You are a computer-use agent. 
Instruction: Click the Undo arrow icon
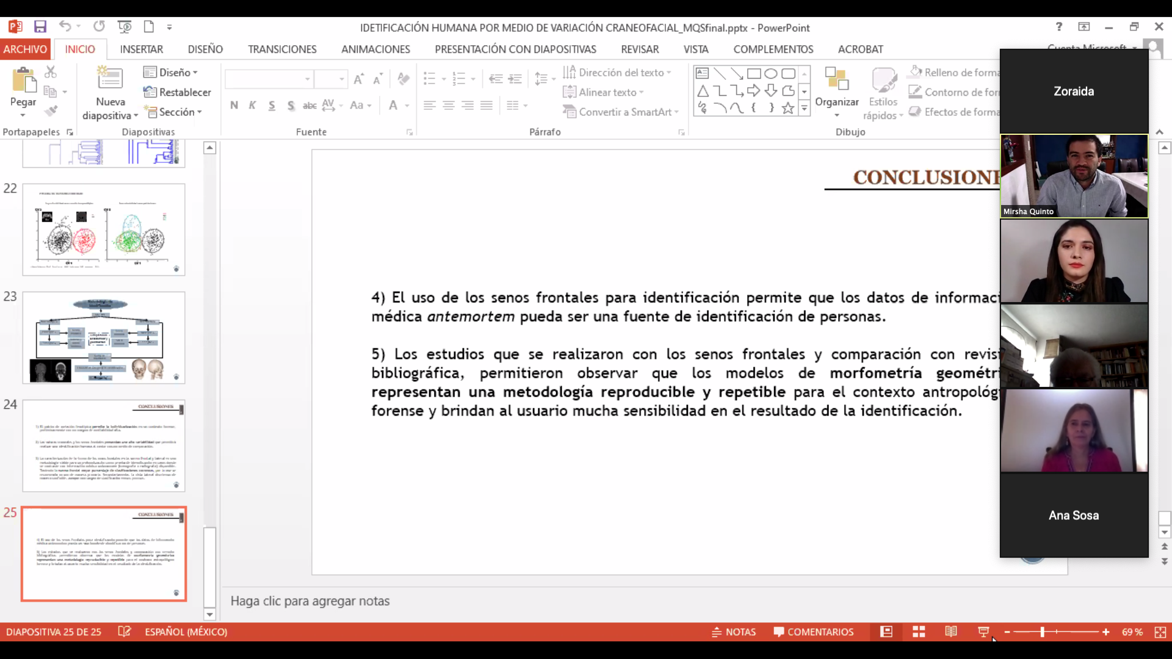65,26
